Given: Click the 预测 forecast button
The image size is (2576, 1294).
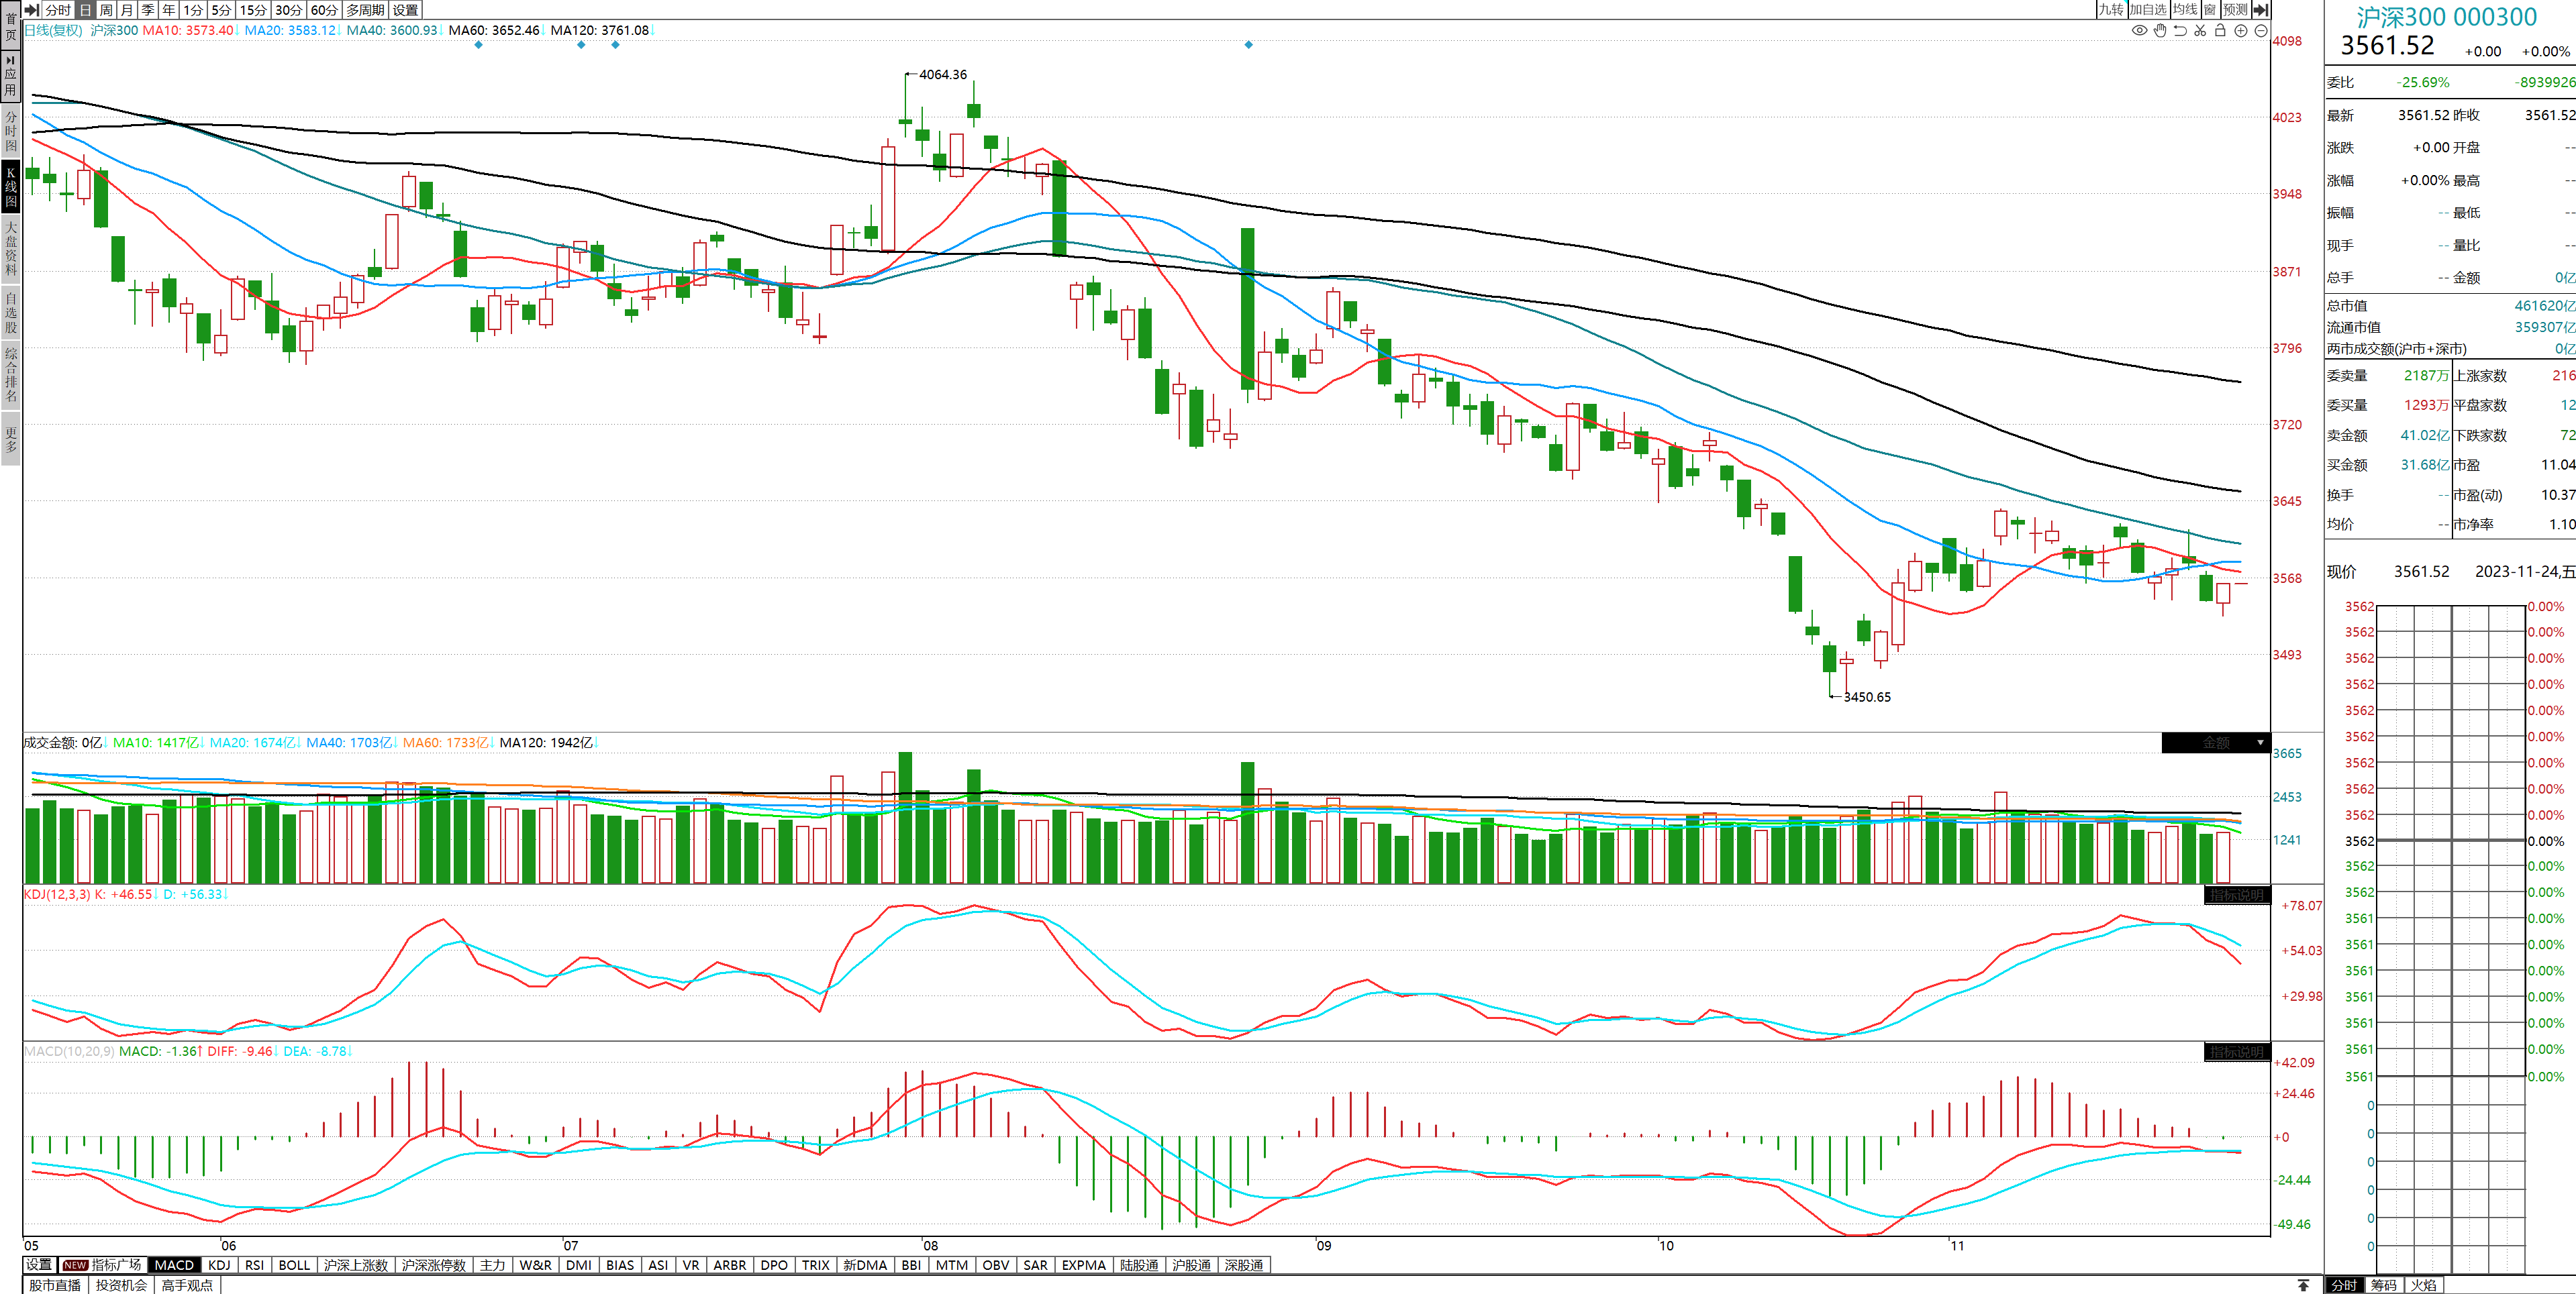Looking at the screenshot, I should (2235, 9).
